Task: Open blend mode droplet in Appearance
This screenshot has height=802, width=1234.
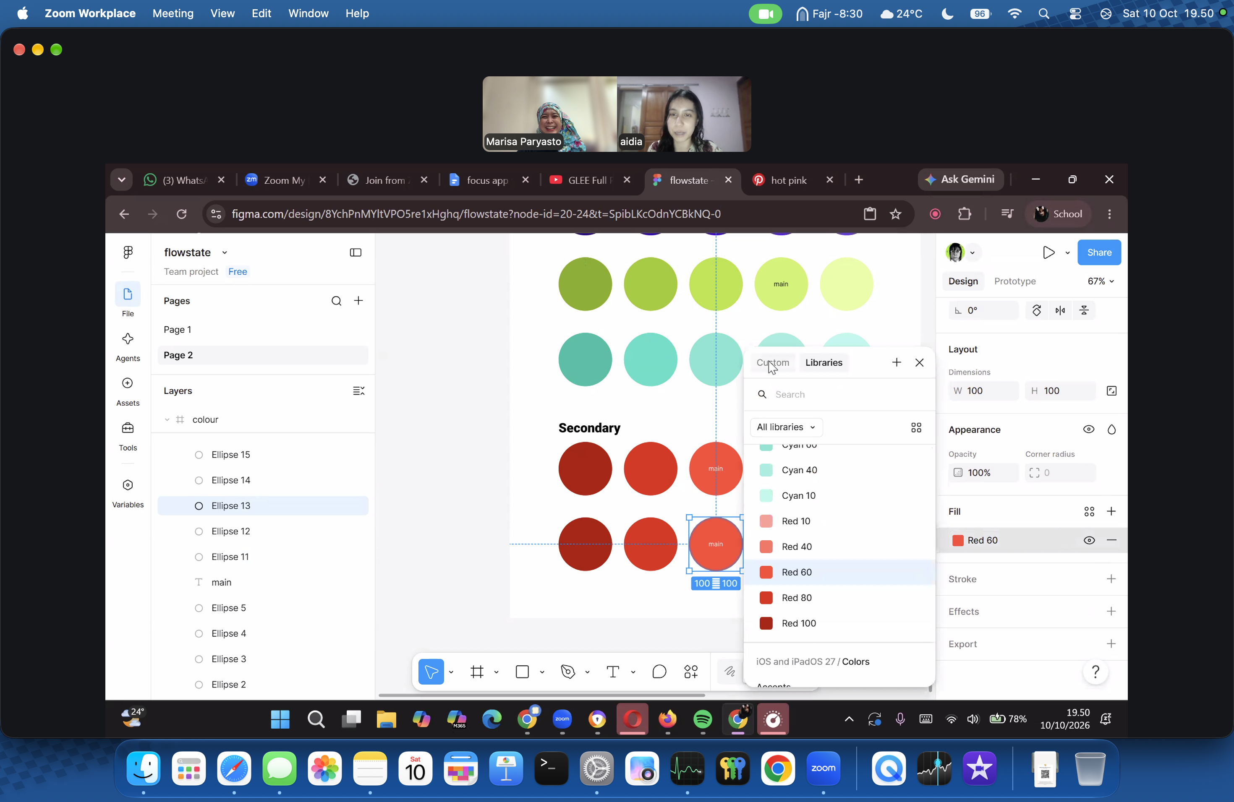Action: 1111,430
